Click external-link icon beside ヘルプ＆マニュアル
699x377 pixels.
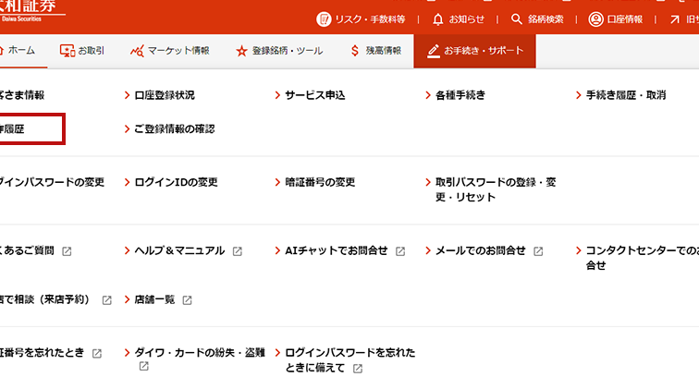[x=238, y=251]
